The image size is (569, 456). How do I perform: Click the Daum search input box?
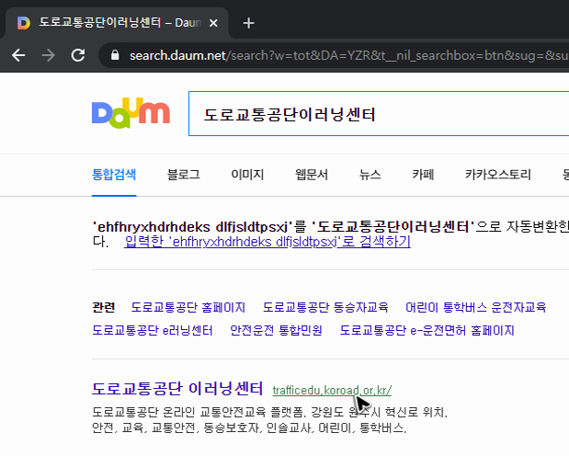pos(379,114)
